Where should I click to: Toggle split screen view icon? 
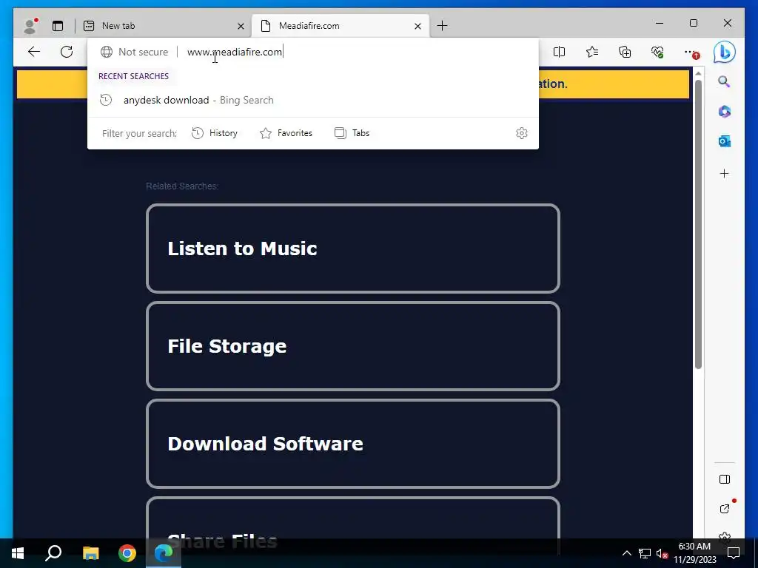[x=559, y=52]
